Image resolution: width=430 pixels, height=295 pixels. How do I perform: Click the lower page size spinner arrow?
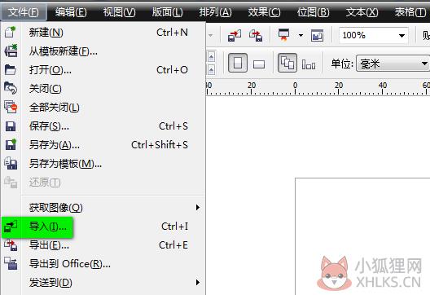click(x=211, y=70)
